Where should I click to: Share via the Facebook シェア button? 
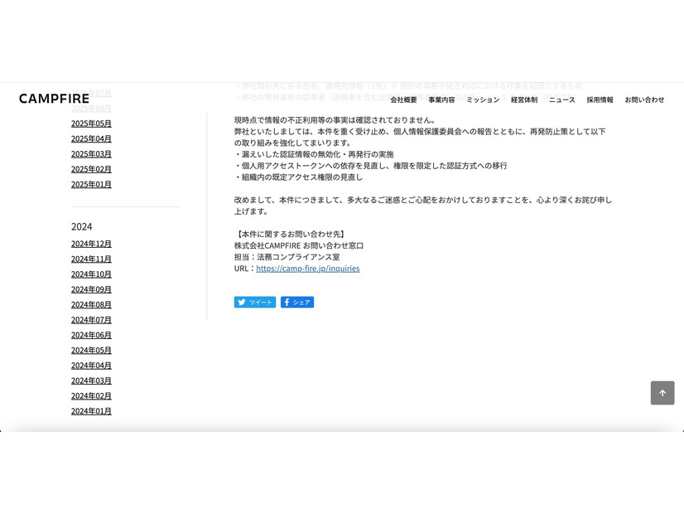tap(297, 303)
